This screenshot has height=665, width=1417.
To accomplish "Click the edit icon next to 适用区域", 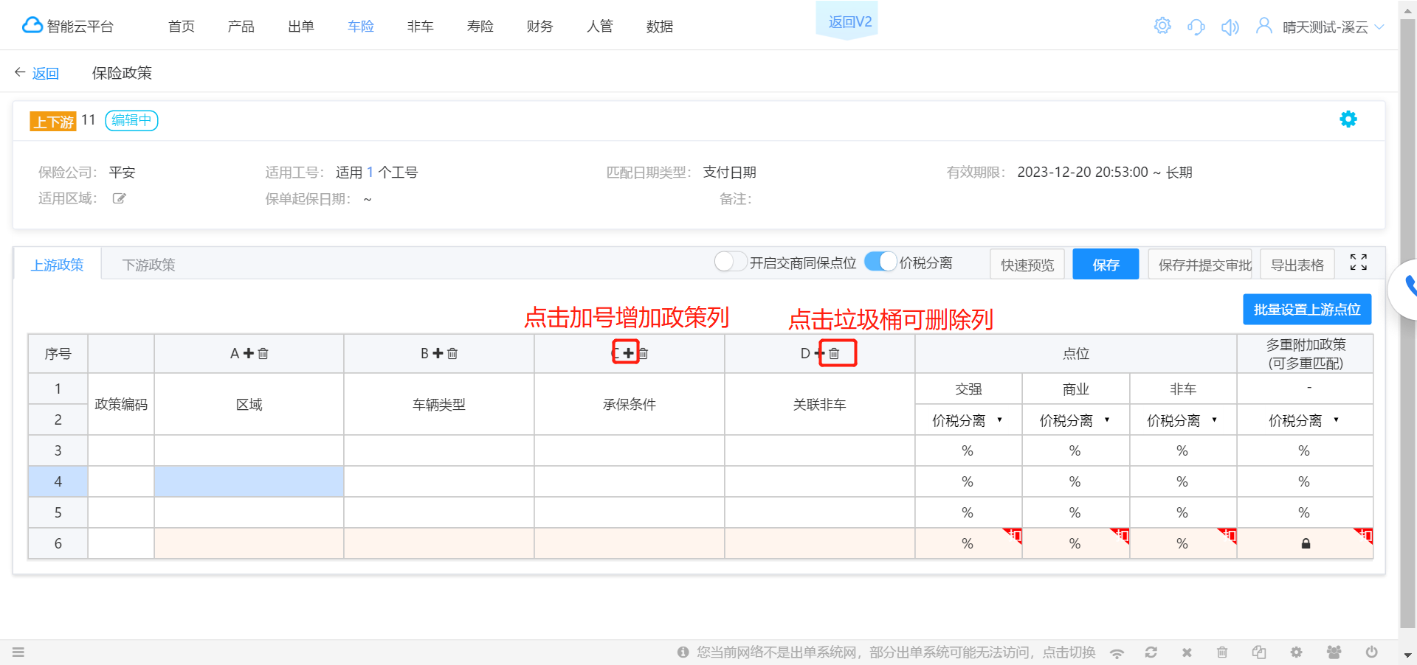I will point(119,198).
